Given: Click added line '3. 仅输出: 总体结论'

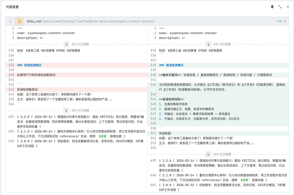Looking at the screenshot, I should (195, 114).
